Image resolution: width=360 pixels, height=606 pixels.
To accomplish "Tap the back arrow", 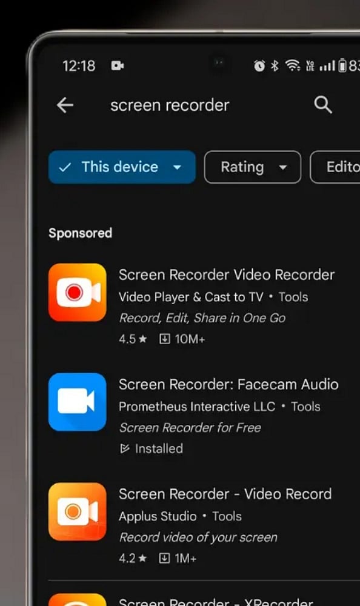I will [x=65, y=105].
